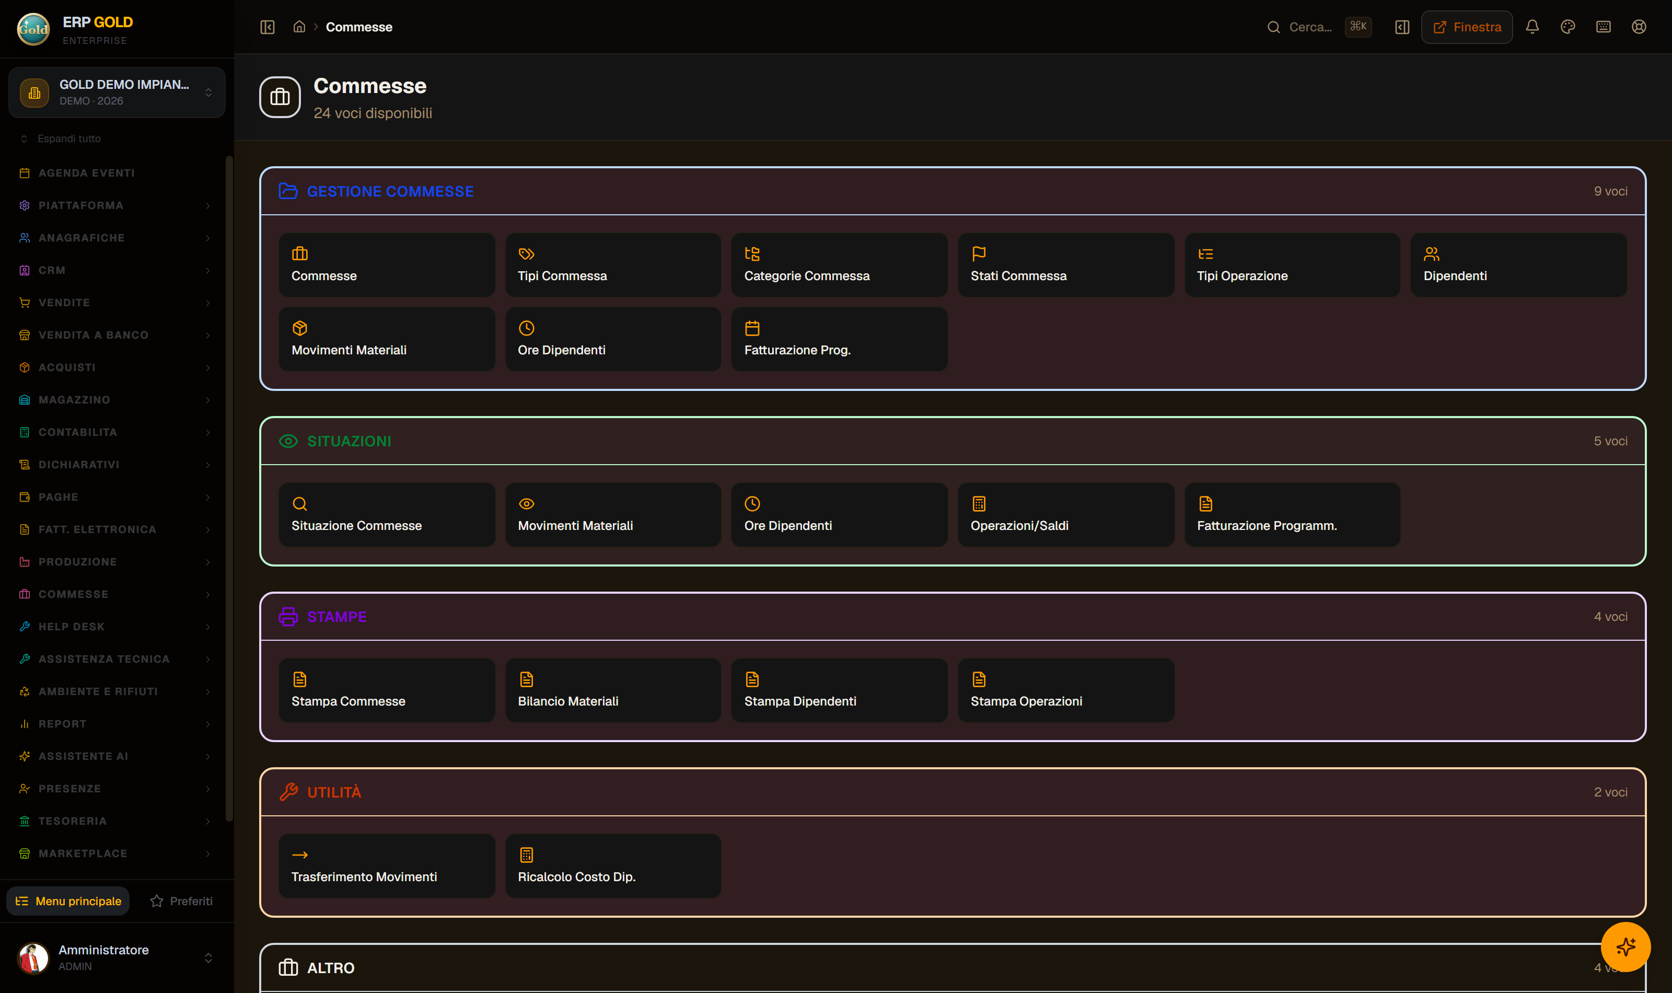This screenshot has width=1672, height=993.
Task: Click the home breadcrumb icon
Action: coord(299,27)
